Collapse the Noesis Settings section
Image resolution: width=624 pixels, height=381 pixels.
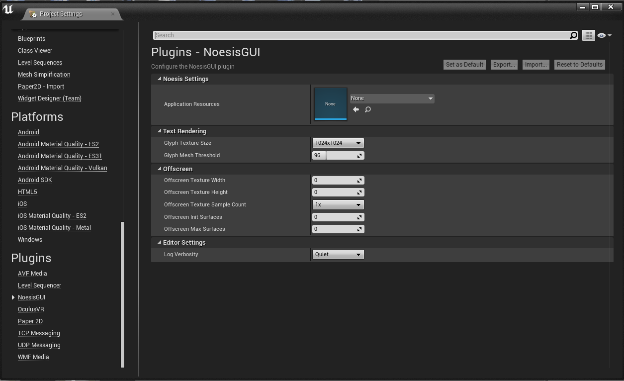(x=159, y=79)
